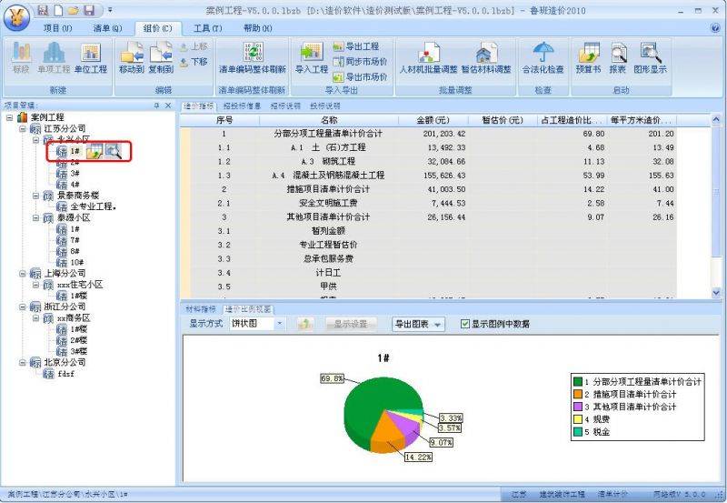
Task: Collapse the 江苏分公司 tree node
Action: pos(22,129)
